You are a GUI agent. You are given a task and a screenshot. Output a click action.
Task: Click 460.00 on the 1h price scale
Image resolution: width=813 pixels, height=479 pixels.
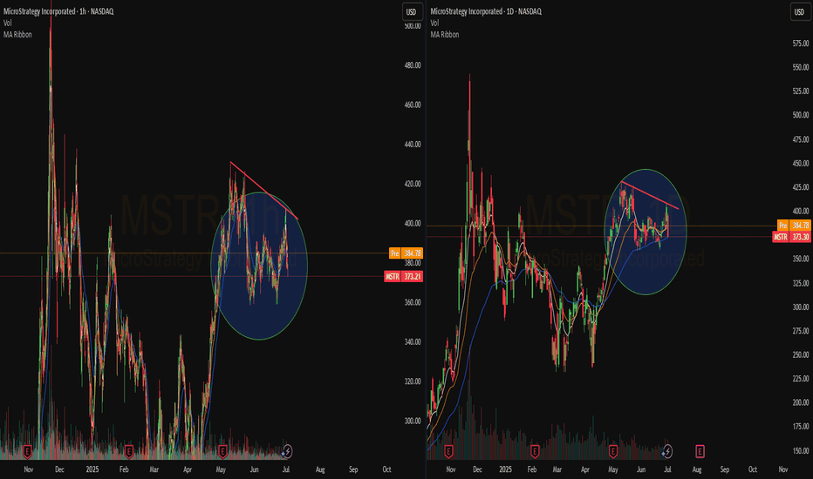[413, 105]
